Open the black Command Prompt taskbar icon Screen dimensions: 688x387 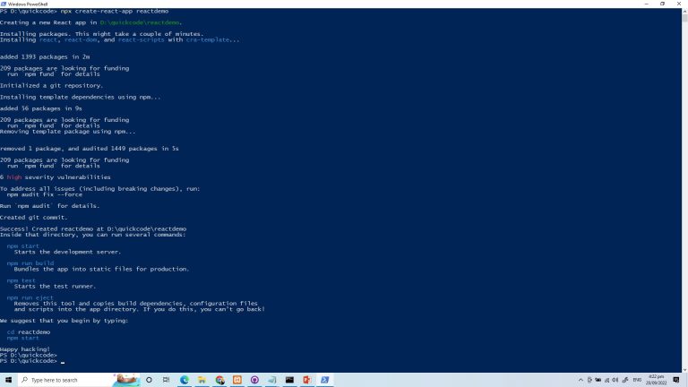click(289, 380)
